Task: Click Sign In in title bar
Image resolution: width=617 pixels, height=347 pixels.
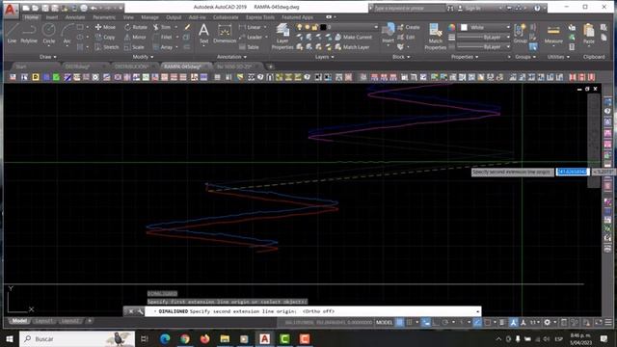Action: tap(469, 8)
